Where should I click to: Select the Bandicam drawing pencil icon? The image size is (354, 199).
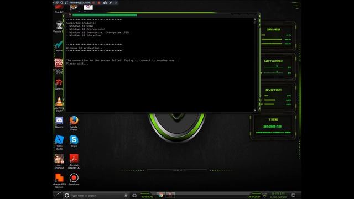111,3
